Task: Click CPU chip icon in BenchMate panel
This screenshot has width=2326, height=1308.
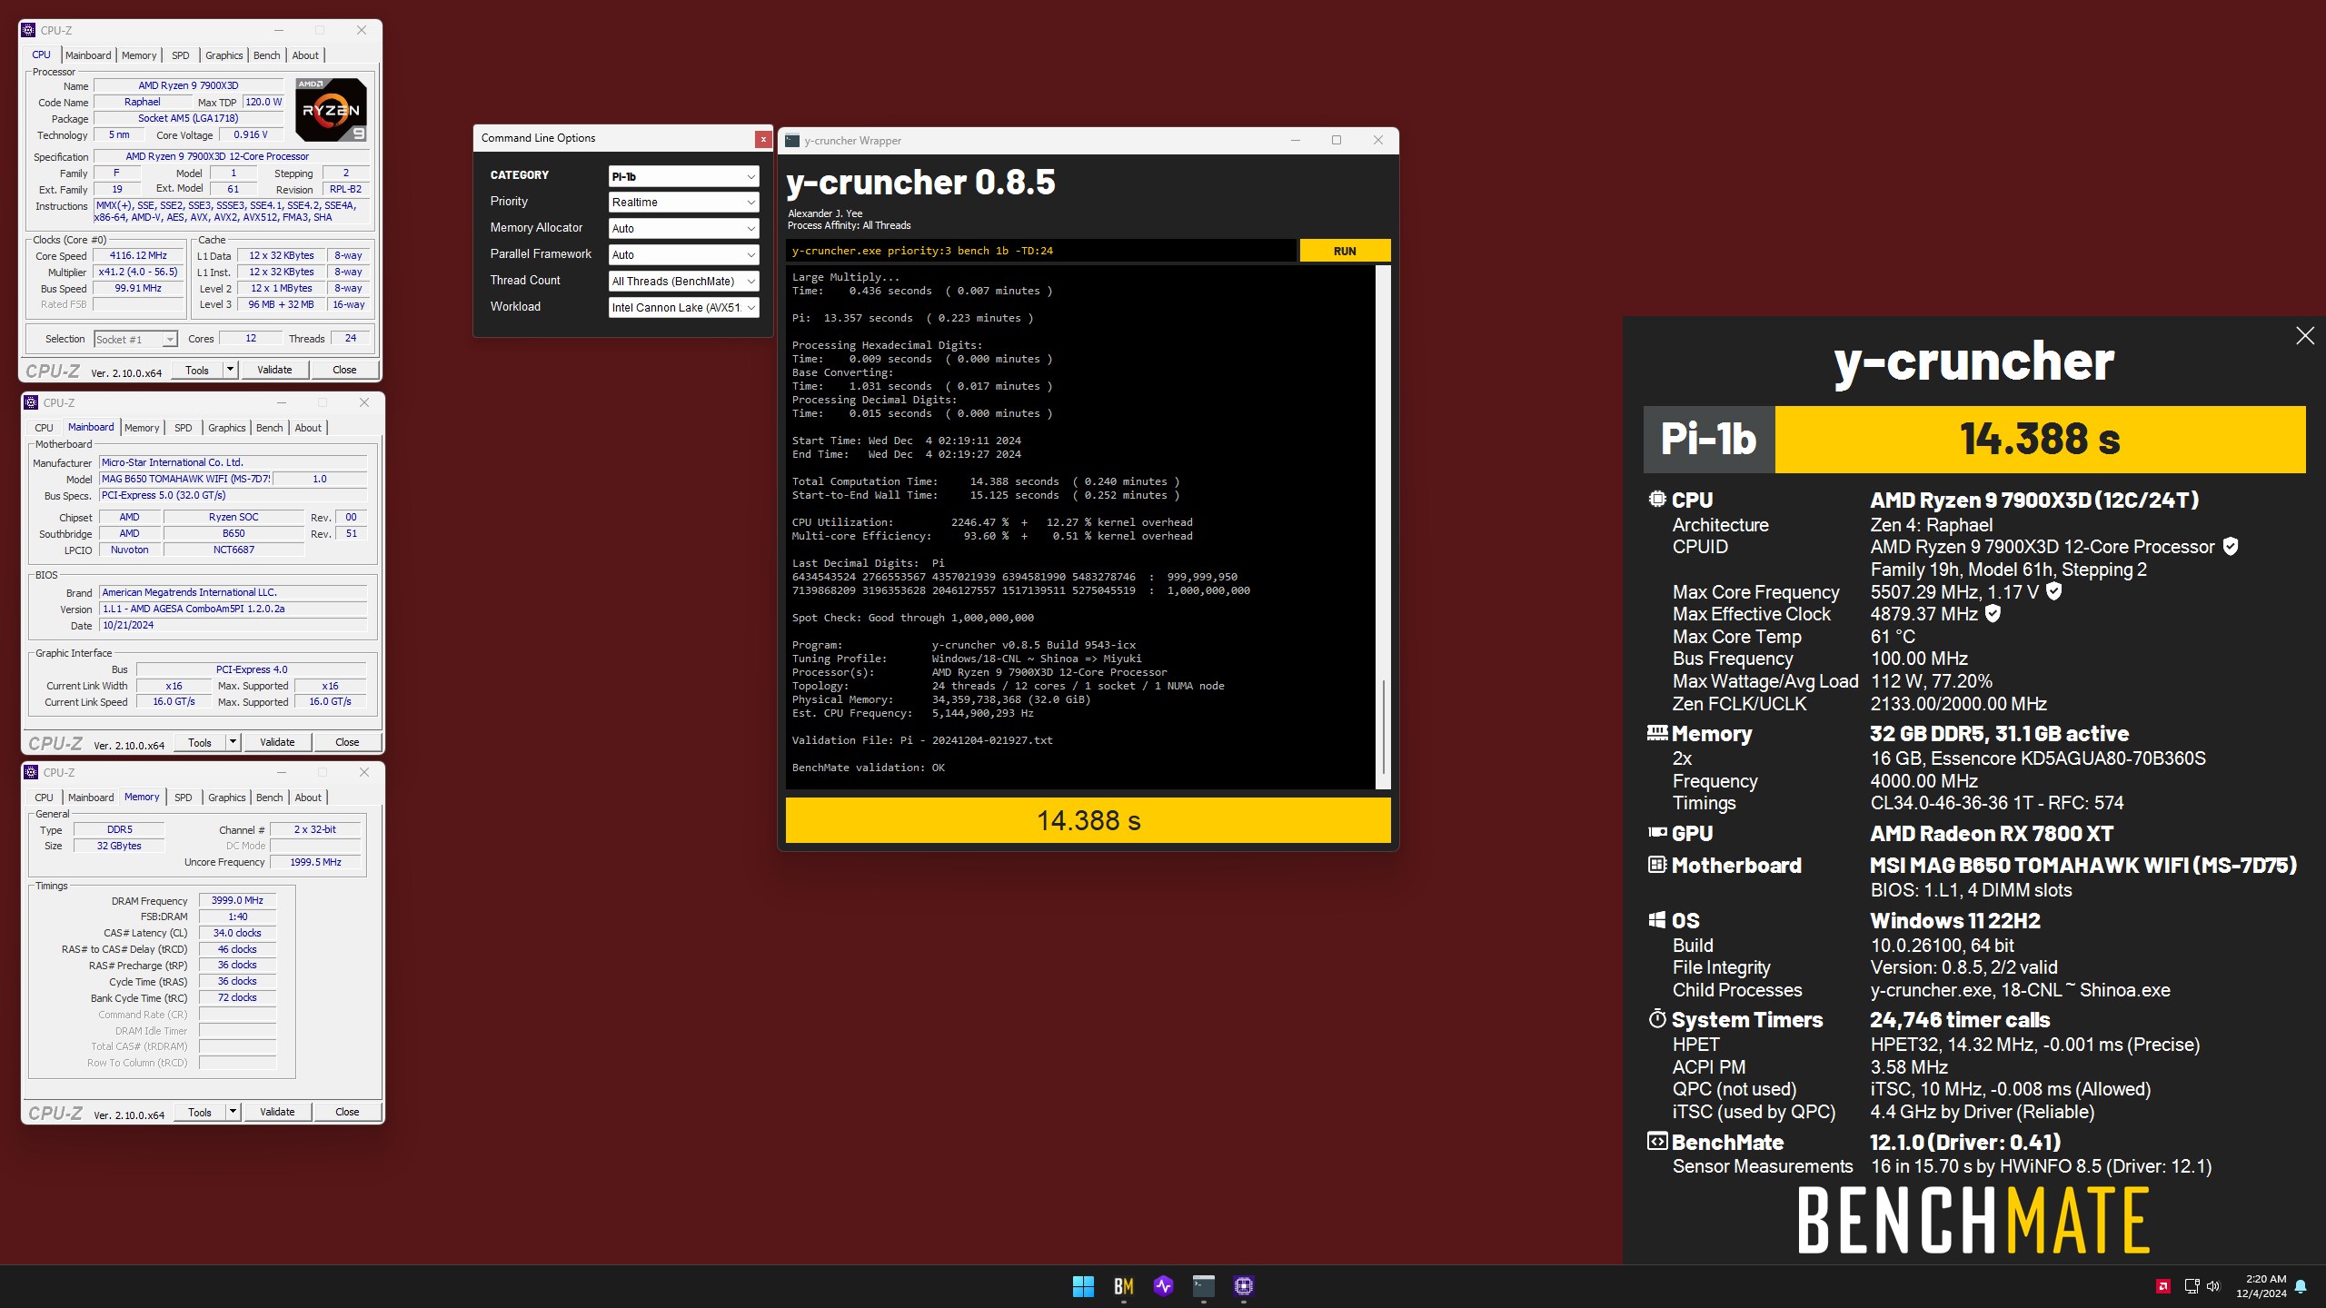Action: click(1657, 499)
